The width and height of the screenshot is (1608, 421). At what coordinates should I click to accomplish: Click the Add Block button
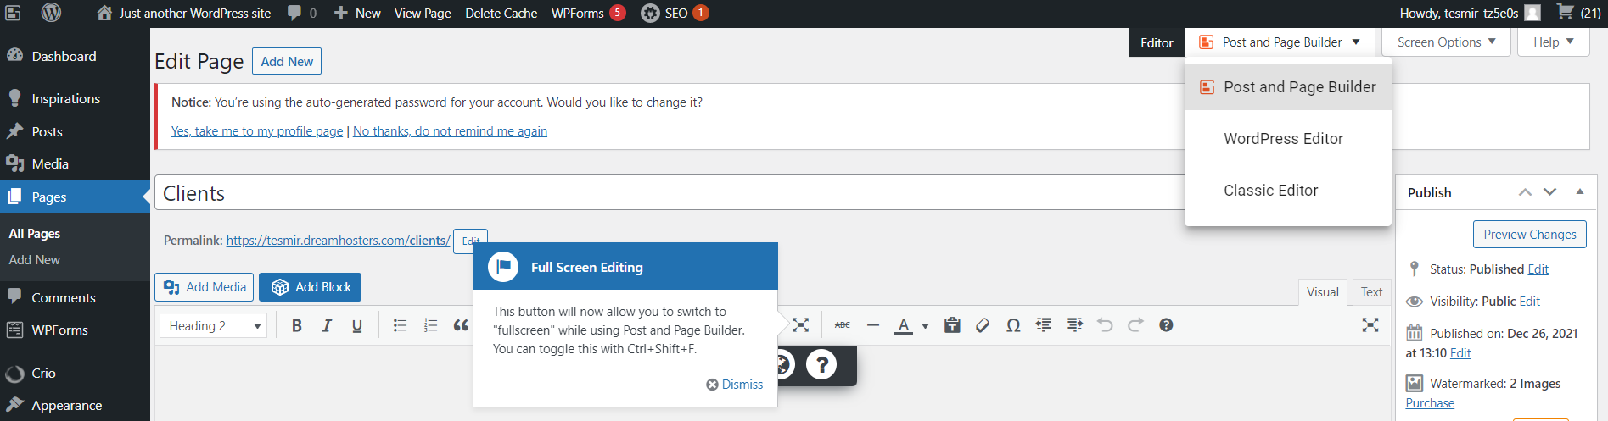click(311, 287)
